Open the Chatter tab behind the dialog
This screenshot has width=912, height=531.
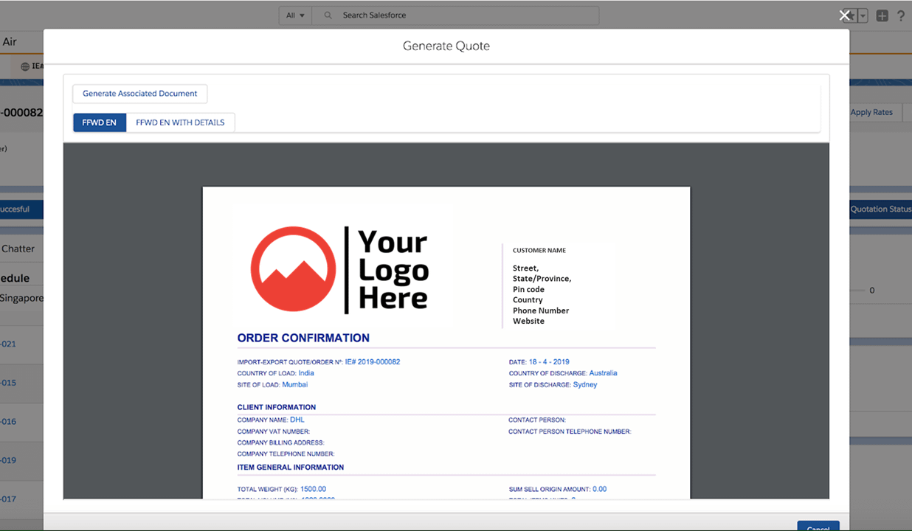point(18,249)
